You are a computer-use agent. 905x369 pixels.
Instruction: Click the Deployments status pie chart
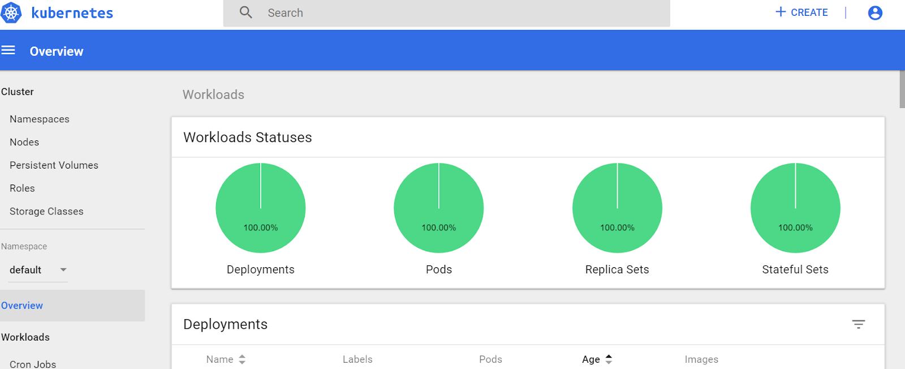(261, 208)
